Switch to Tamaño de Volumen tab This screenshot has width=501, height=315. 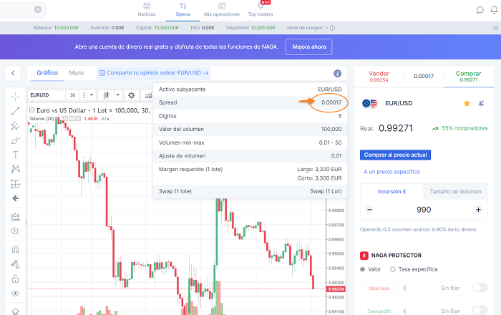point(456,192)
